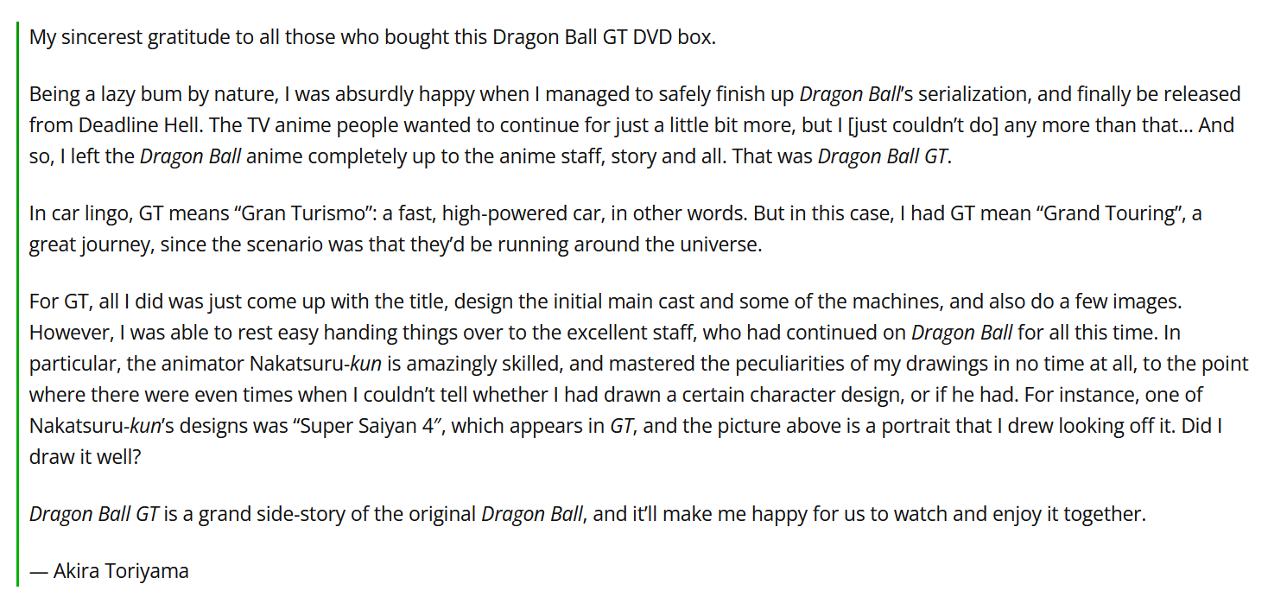Click the italic "Dragon Ball GT" starting the last paragraph

pos(94,515)
